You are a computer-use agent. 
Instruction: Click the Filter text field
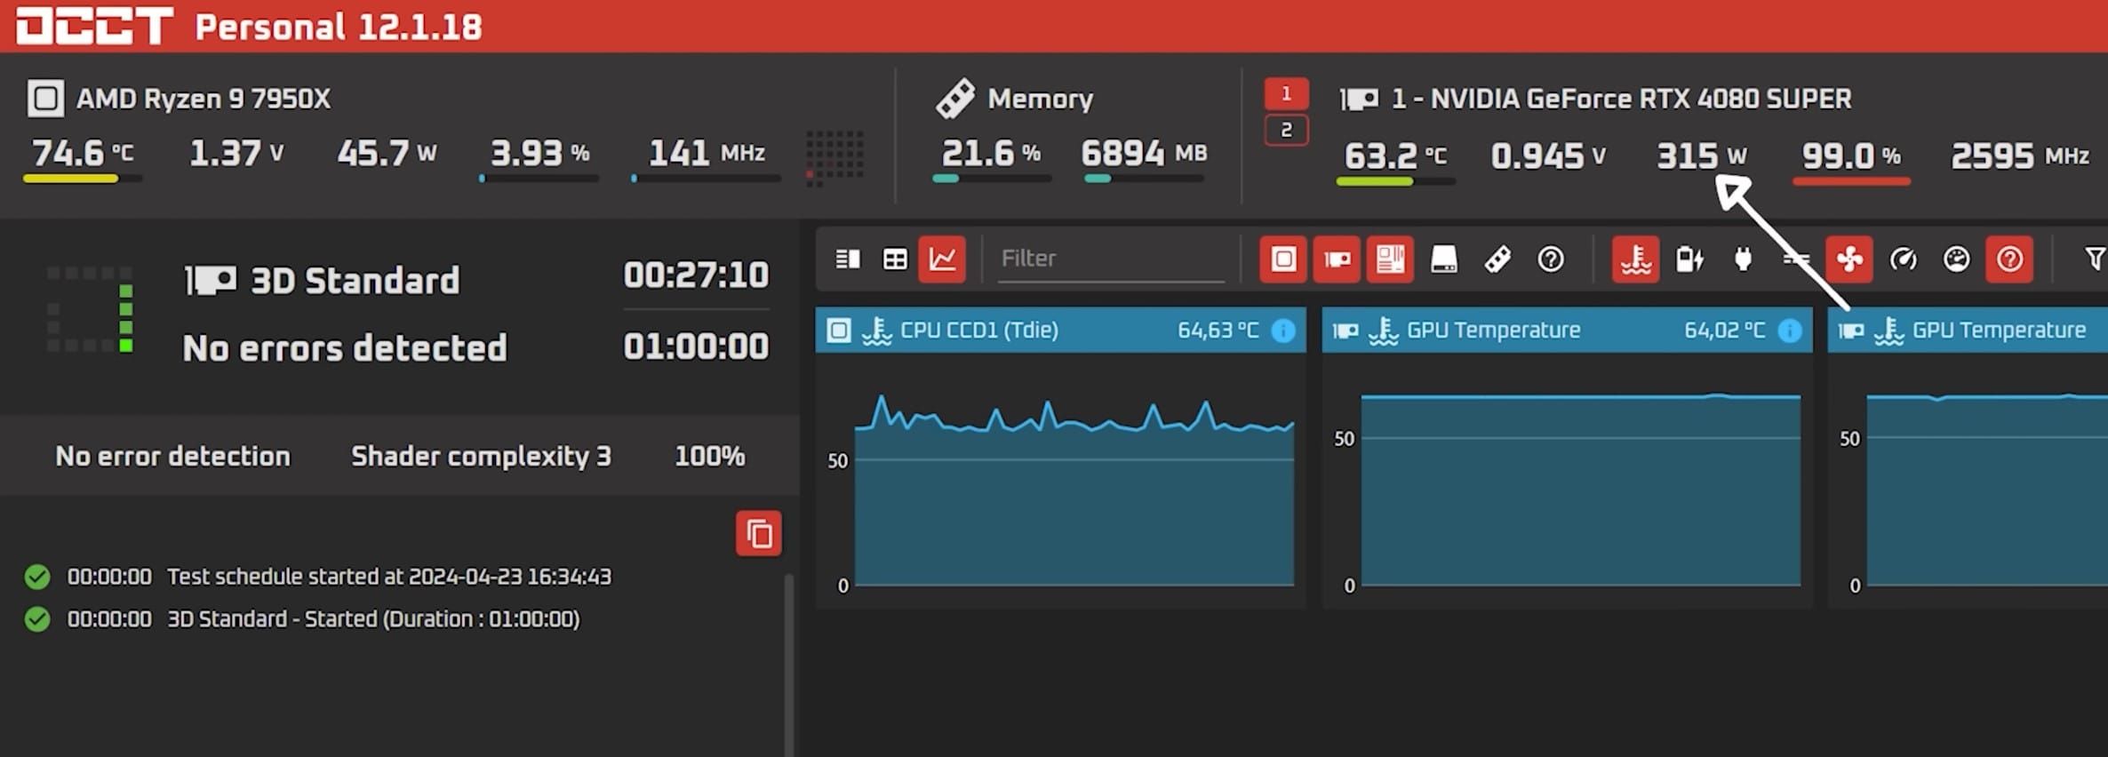click(1111, 259)
